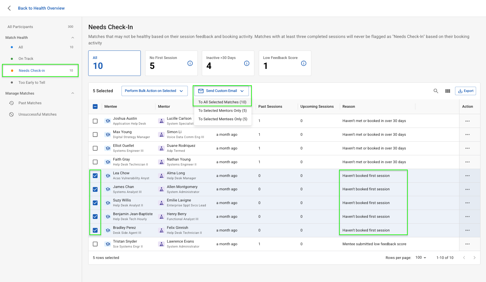
Task: Click Back to Health Overview link
Action: 41,8
